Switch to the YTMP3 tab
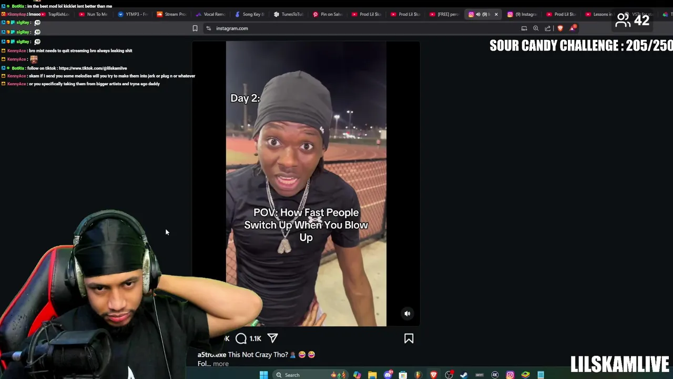673x379 pixels. 133,14
